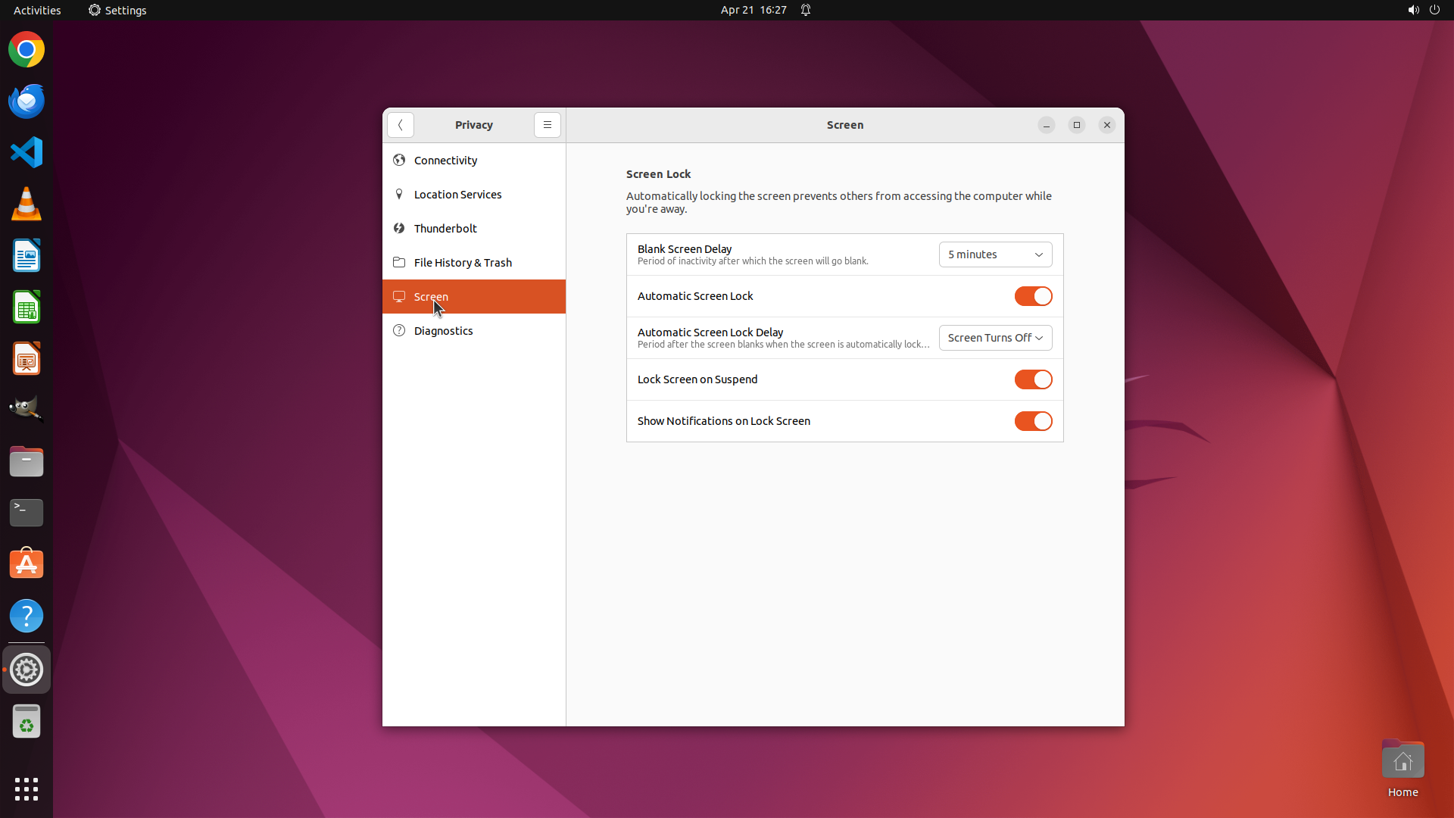
Task: Toggle Show Notifications on Lock Screen
Action: tap(1033, 421)
